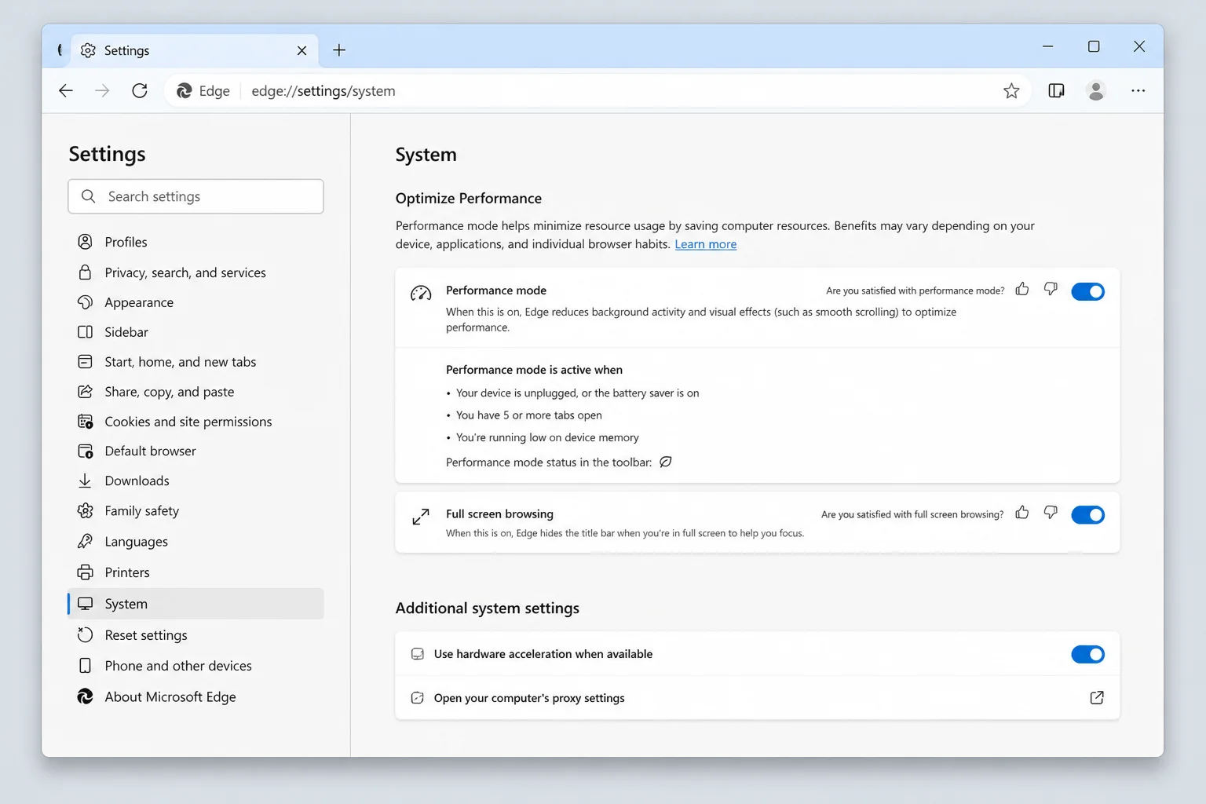Open Profiles settings

coord(196,242)
